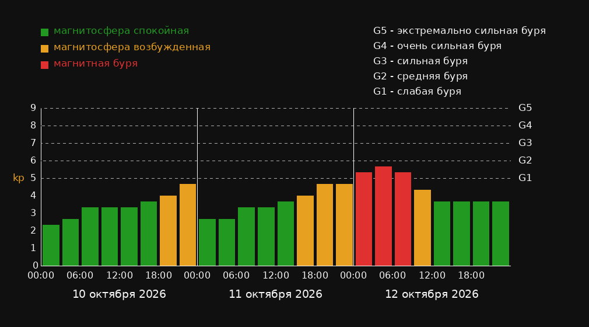
Task: Click the tallest red bar on 12 October
Action: pos(383,216)
